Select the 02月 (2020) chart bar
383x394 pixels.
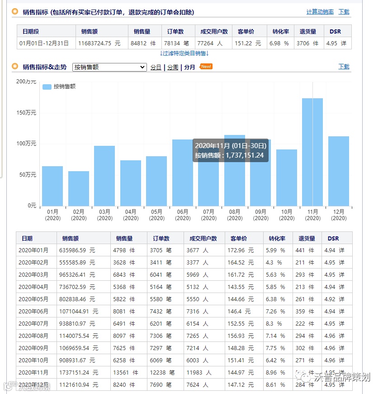79,189
